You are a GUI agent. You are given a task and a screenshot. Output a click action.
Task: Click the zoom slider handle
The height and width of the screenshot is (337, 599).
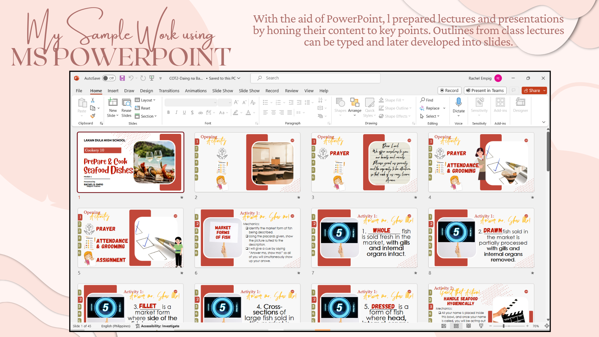pyautogui.click(x=504, y=326)
